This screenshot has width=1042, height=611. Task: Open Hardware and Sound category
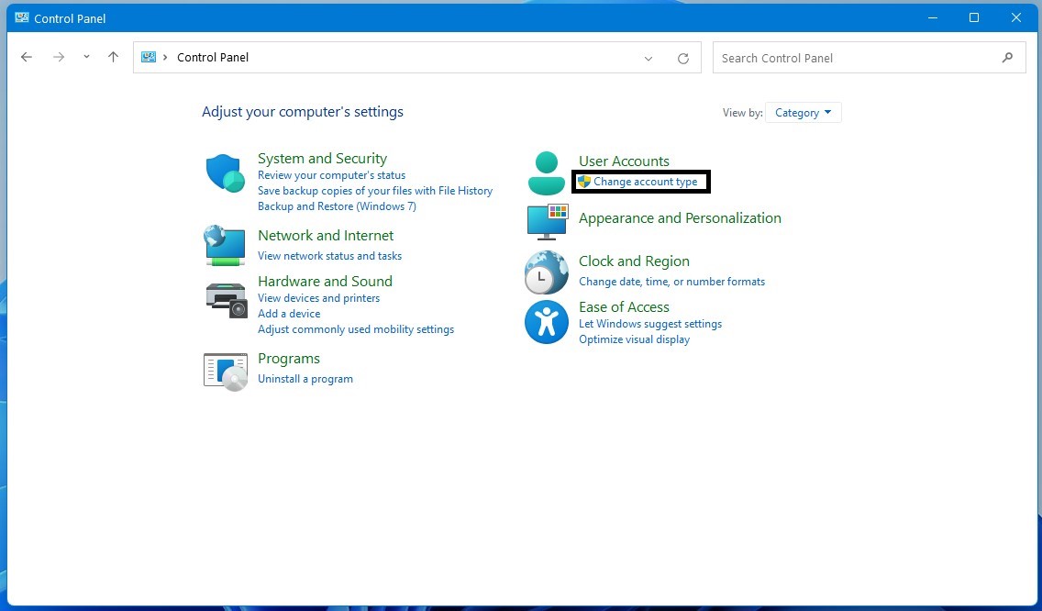(325, 282)
